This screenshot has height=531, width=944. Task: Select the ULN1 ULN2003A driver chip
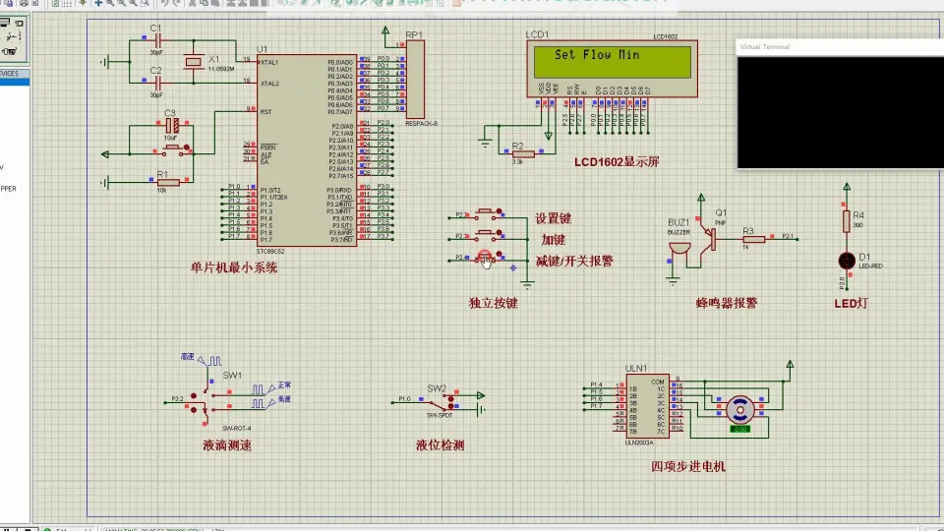click(x=647, y=406)
